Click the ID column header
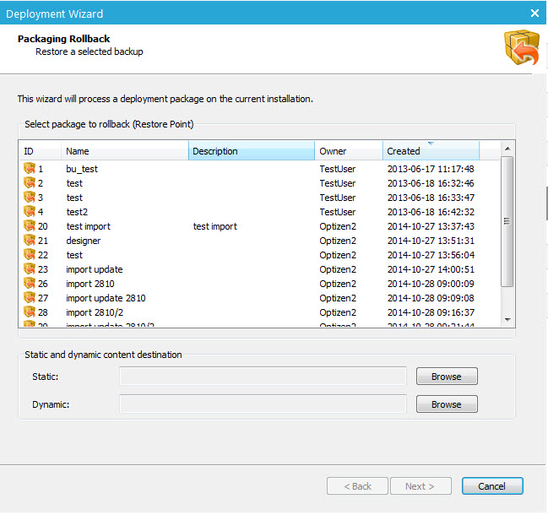The width and height of the screenshot is (548, 515). 40,151
